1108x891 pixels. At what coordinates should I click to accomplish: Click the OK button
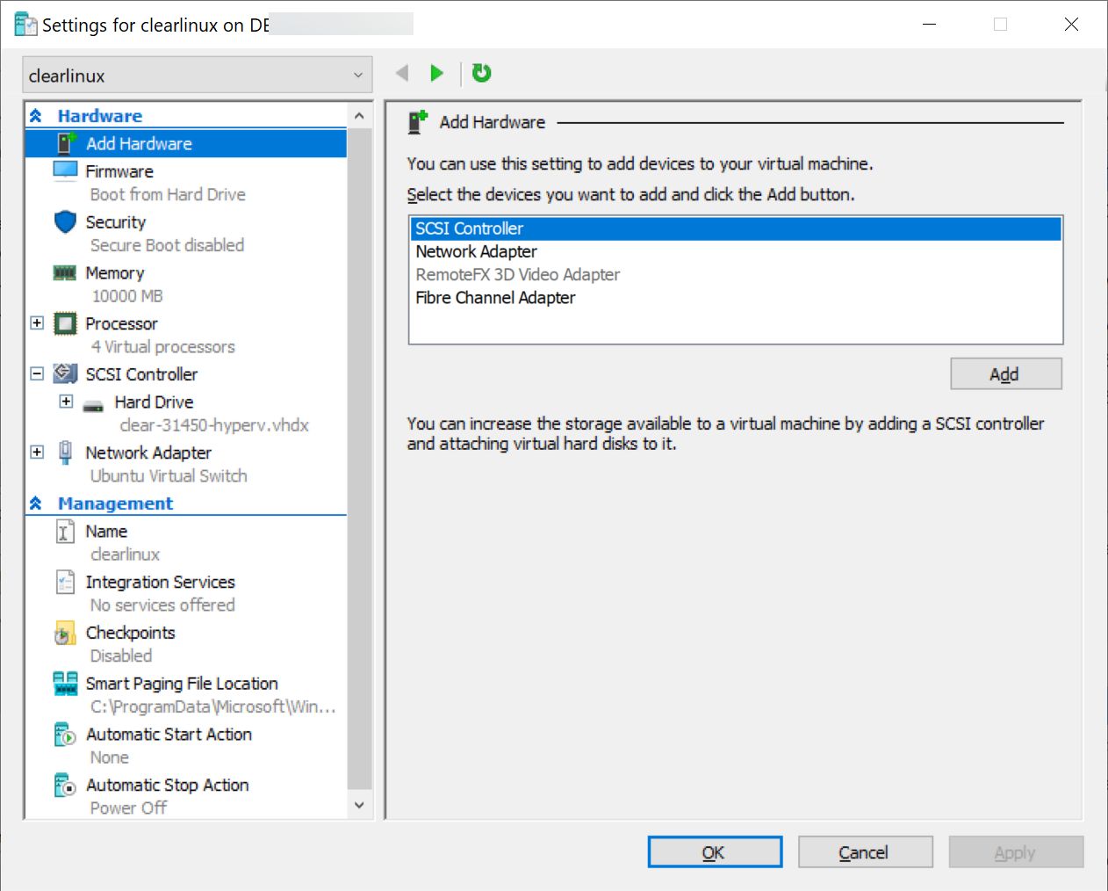(x=715, y=852)
